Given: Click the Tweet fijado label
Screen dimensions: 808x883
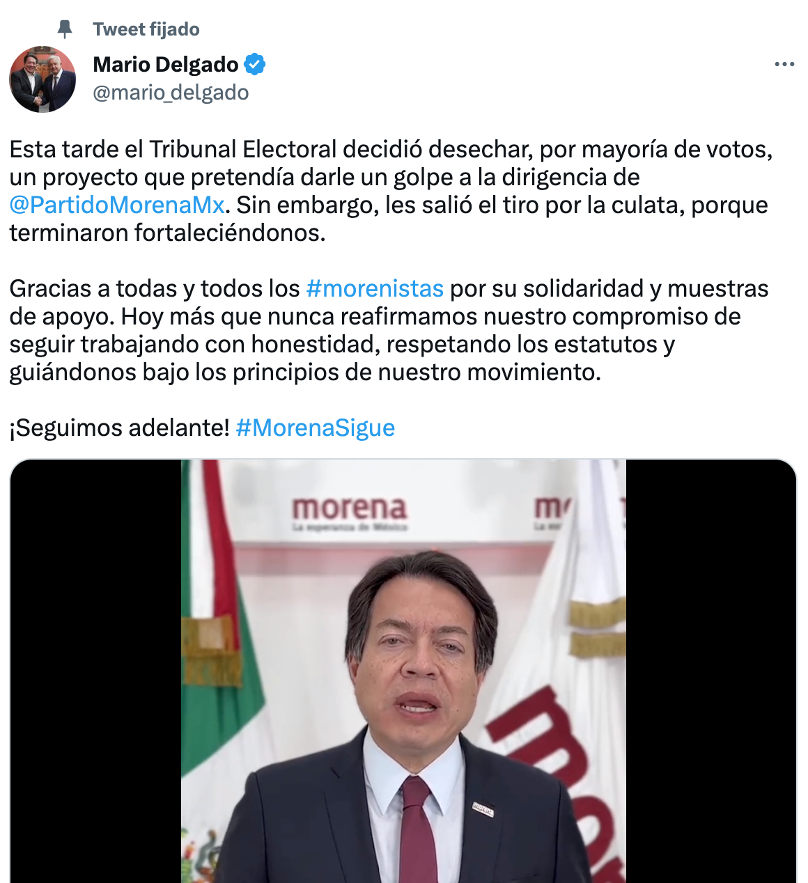Looking at the screenshot, I should (x=146, y=29).
